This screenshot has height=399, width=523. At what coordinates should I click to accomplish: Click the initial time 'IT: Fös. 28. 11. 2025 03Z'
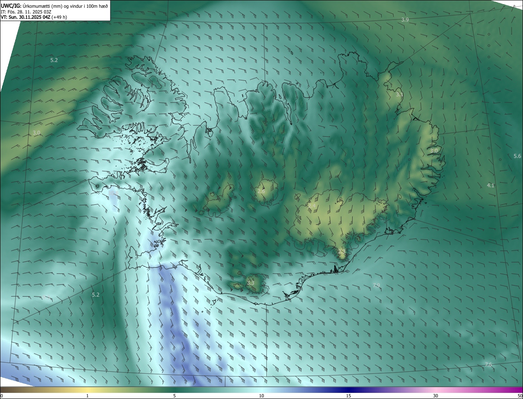(x=26, y=11)
